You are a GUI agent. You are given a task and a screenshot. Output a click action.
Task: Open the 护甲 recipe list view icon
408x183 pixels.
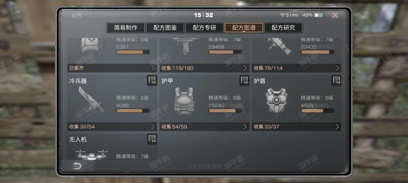(x=244, y=80)
